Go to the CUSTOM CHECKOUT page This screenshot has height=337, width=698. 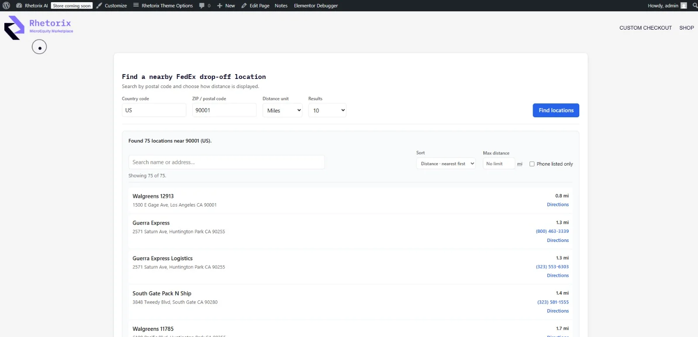[x=646, y=28]
